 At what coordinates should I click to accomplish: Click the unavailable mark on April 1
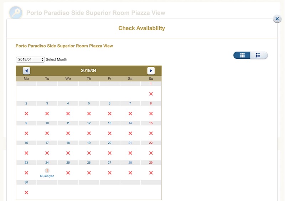click(151, 94)
